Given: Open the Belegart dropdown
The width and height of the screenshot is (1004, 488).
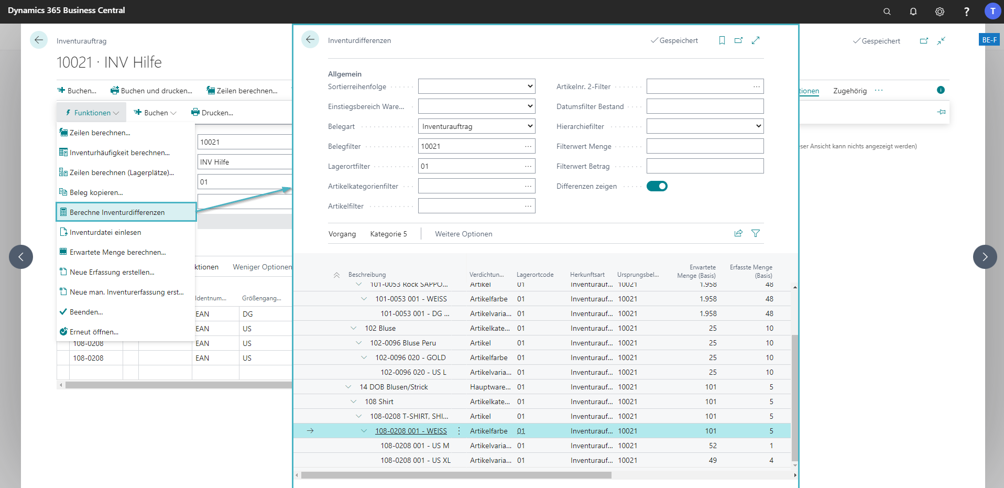Looking at the screenshot, I should (476, 126).
